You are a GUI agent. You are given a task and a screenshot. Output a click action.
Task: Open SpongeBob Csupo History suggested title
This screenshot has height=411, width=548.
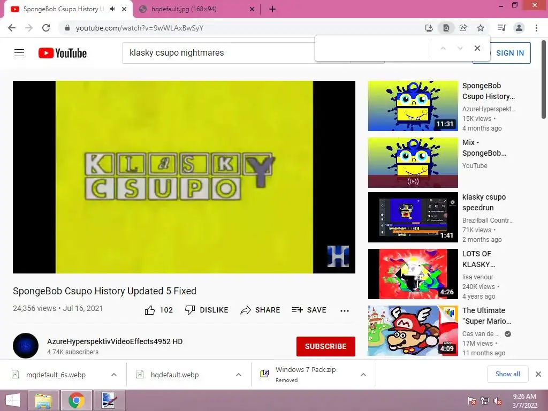[488, 91]
